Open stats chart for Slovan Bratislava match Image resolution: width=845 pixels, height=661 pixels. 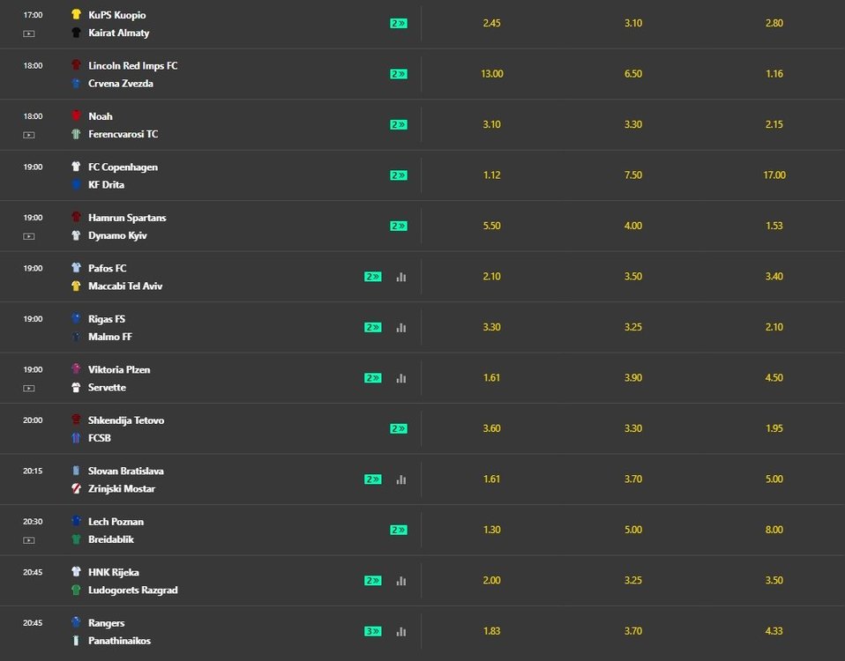coord(401,479)
